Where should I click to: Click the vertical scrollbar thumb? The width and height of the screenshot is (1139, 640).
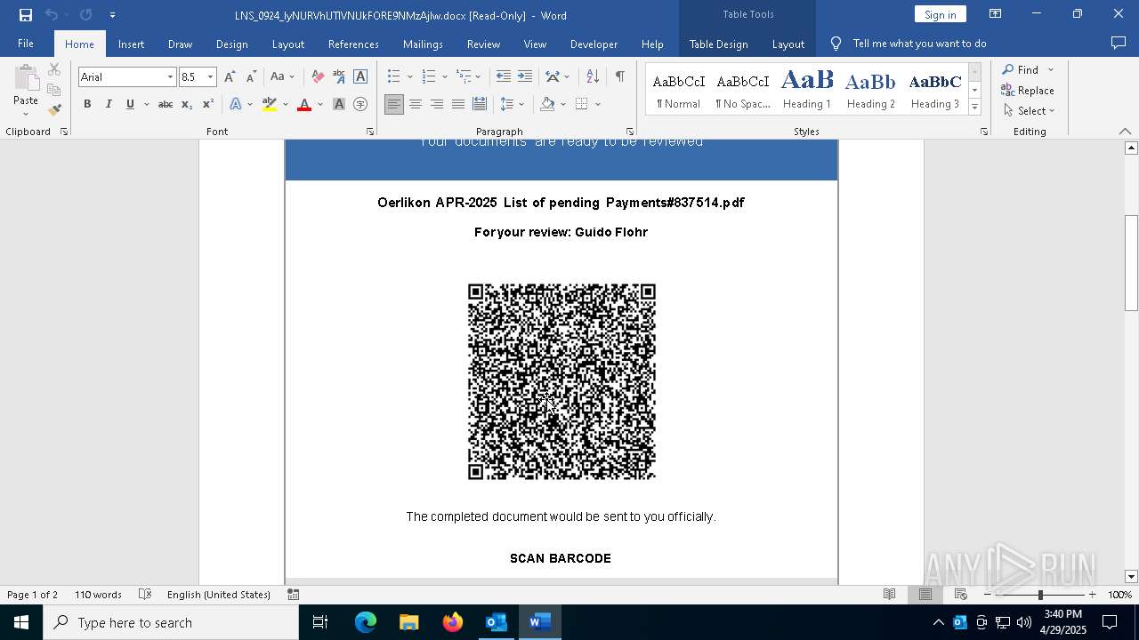click(1131, 263)
